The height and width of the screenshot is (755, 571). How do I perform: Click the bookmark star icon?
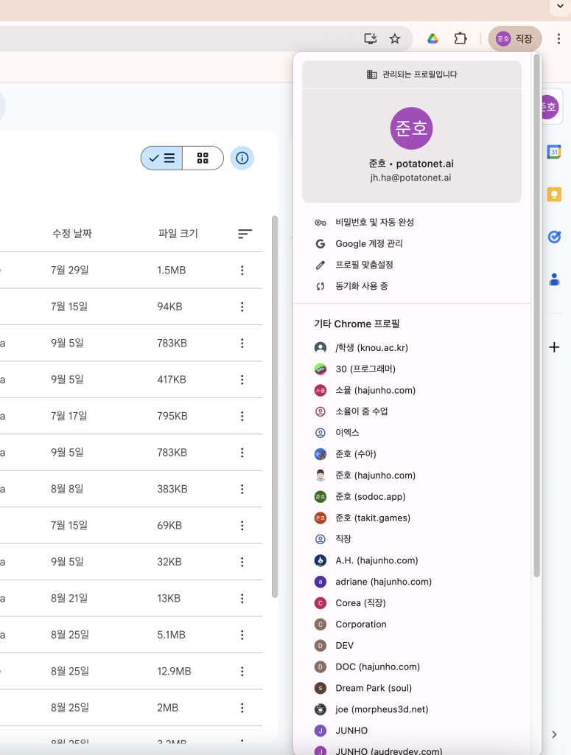coord(395,39)
